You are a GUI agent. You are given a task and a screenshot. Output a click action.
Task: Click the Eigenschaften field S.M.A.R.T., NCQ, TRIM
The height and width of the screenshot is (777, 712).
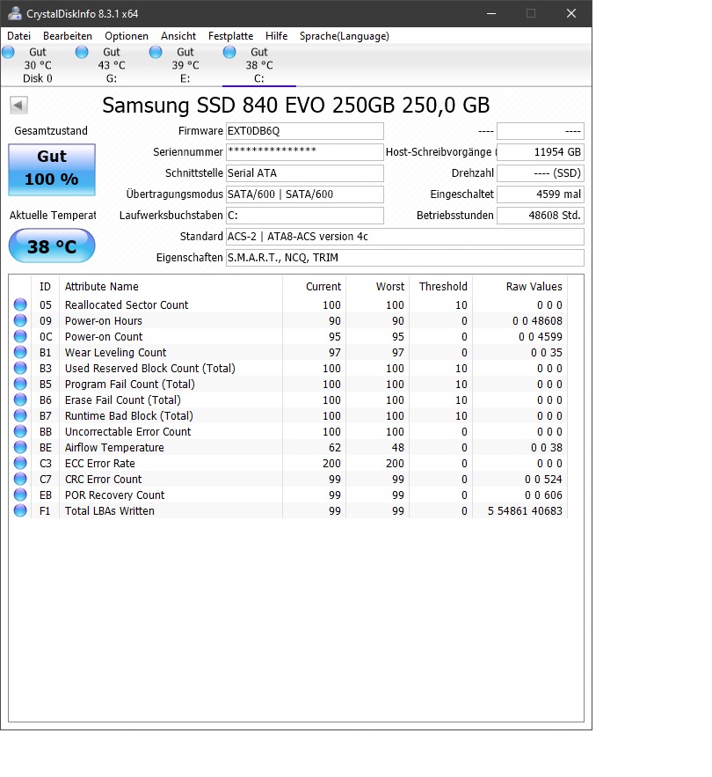pos(405,258)
